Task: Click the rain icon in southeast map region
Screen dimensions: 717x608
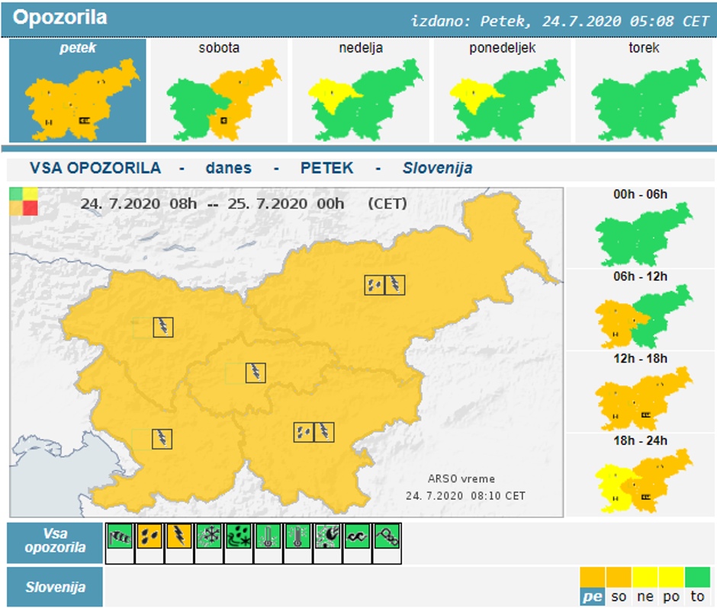Action: click(x=304, y=432)
